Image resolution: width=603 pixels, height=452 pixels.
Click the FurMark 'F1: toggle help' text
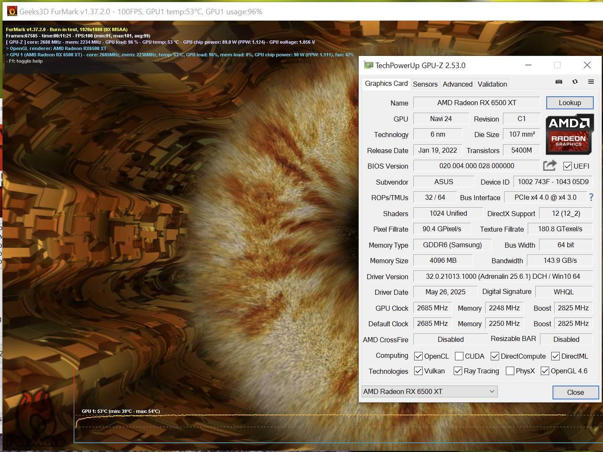(24, 61)
